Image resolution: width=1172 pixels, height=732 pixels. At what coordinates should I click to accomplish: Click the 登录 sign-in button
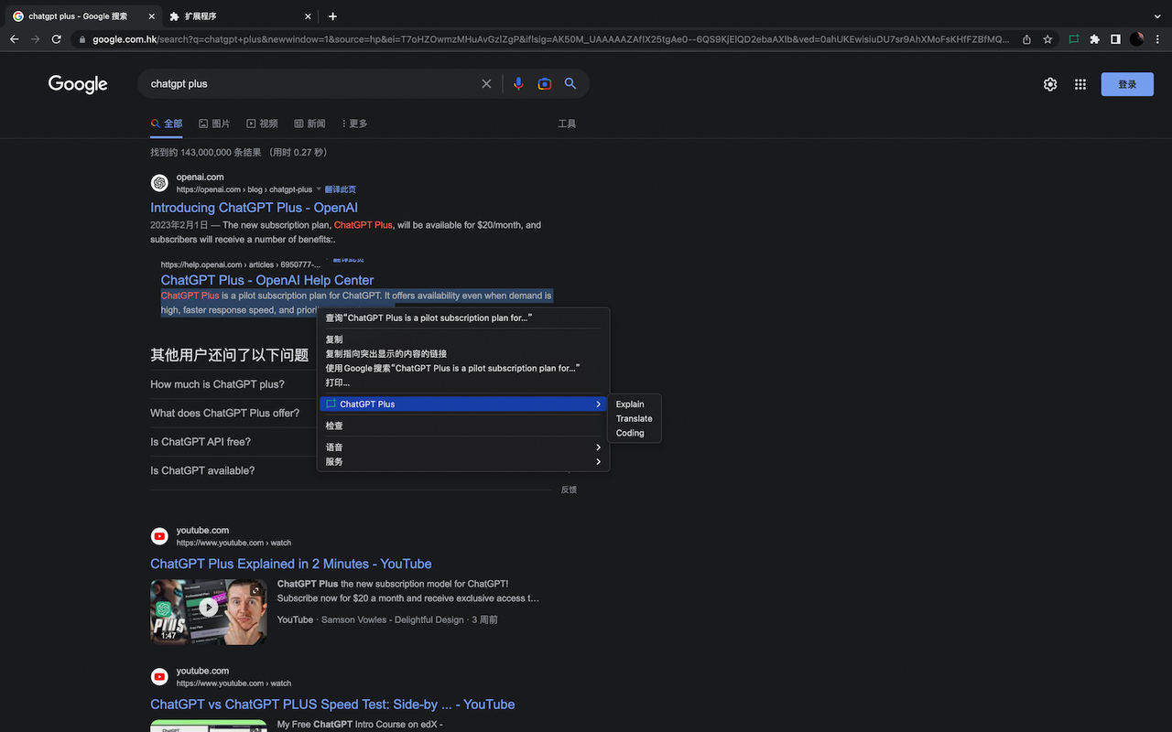[x=1127, y=84]
